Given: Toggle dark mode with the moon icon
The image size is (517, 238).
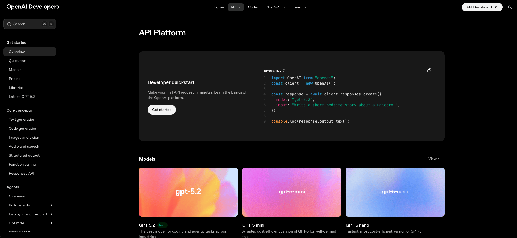Looking at the screenshot, I should click(x=510, y=7).
